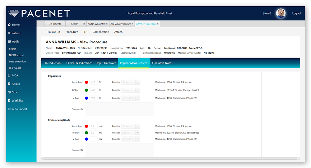Open Admin via its sidebar icon
Screen dimensions: 311x168
click(x=9, y=84)
